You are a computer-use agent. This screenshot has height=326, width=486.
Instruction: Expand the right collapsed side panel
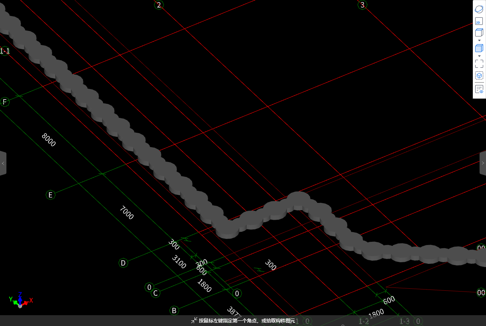[x=483, y=163]
